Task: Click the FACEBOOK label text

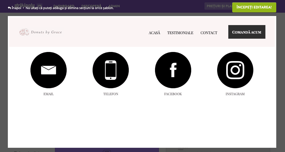Action: click(173, 94)
